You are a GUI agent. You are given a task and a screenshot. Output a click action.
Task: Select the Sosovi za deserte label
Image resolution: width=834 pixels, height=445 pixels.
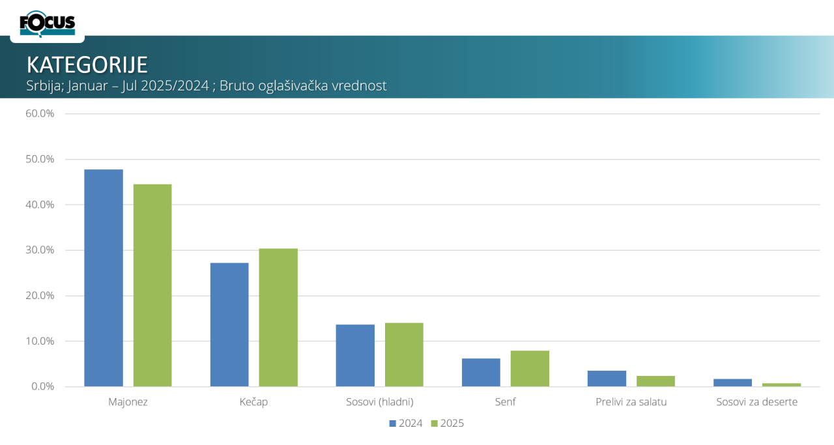[756, 402]
